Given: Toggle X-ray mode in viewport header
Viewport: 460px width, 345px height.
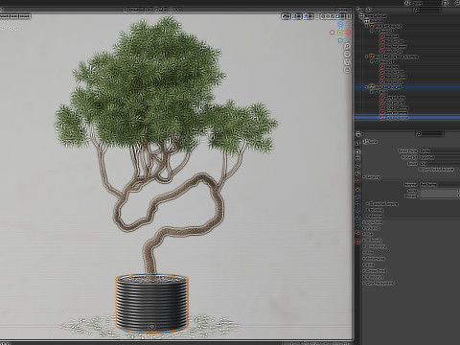Looking at the screenshot, I should (316, 16).
